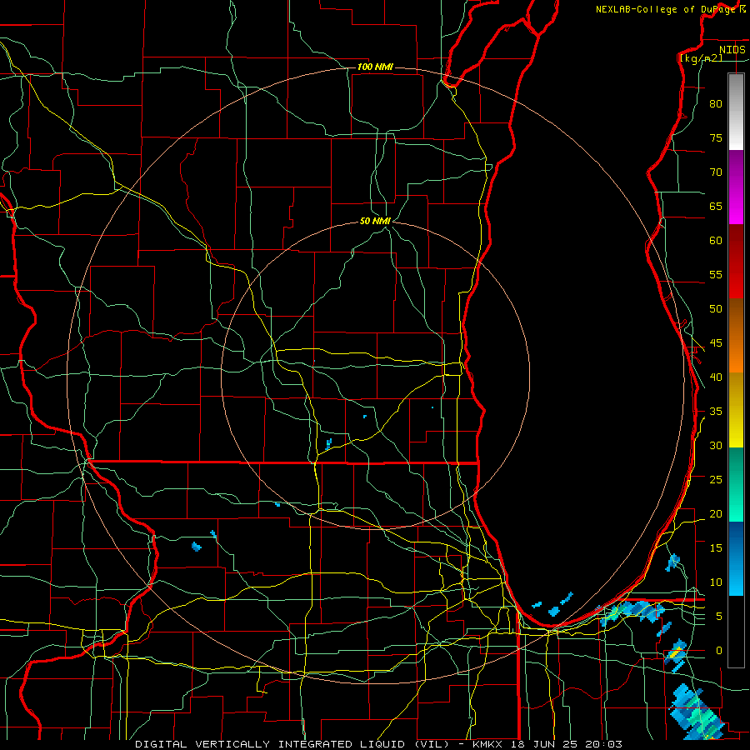Click 'DIGITAL VERTICALLY INTEGRATED LIQUID' caption text
The image size is (750, 750).
click(x=272, y=744)
